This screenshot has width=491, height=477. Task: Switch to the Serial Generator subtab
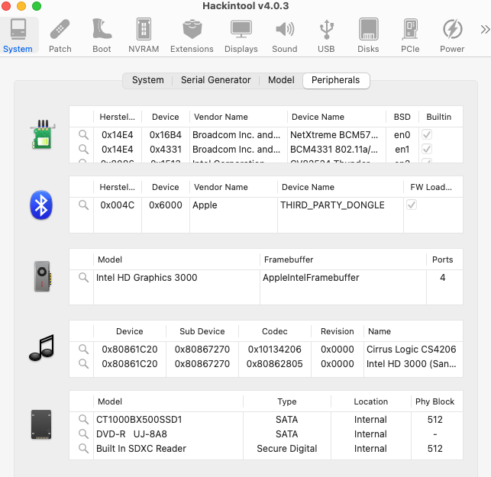[216, 80]
